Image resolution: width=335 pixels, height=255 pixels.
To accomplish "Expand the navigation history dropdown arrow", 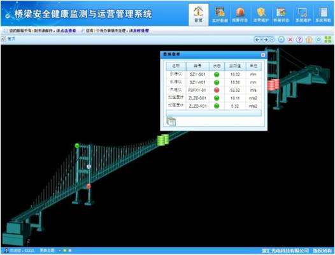I will [272, 40].
